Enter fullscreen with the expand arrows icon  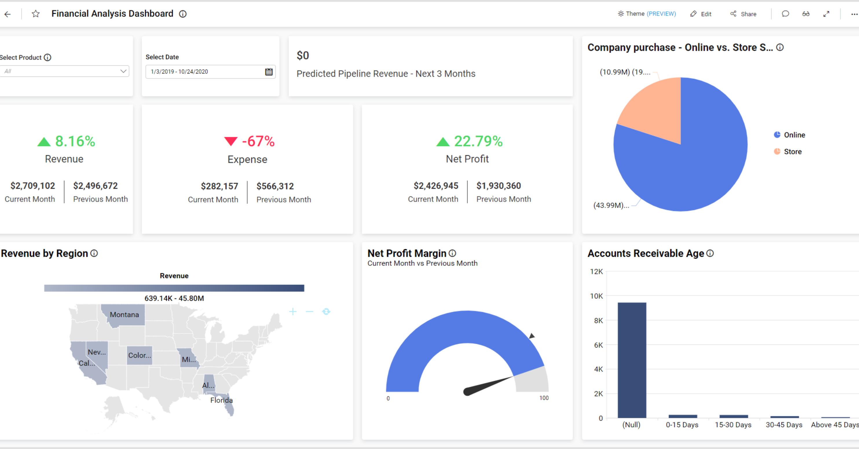point(826,14)
